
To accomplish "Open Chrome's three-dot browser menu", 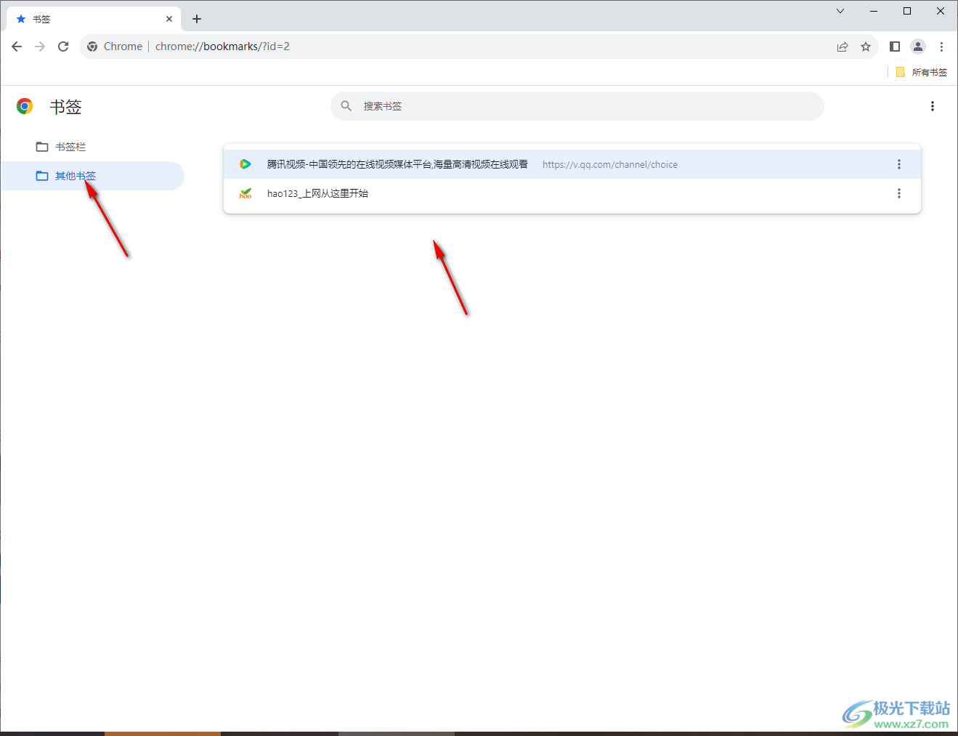I will (x=941, y=46).
